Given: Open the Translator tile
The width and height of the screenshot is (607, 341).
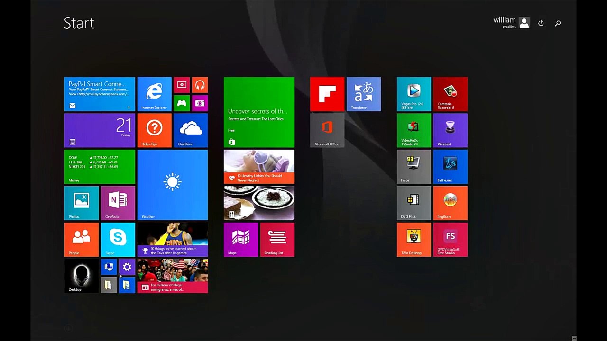Looking at the screenshot, I should coord(364,94).
